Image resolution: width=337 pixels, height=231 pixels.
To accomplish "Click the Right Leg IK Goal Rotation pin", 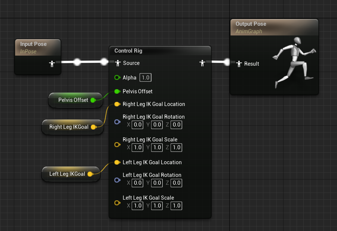I will click(117, 122).
